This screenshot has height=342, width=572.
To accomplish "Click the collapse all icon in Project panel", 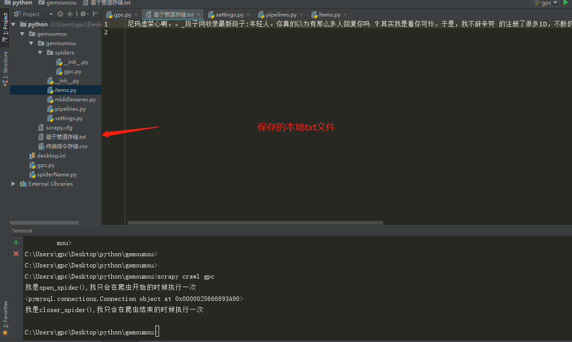I will pyautogui.click(x=70, y=14).
